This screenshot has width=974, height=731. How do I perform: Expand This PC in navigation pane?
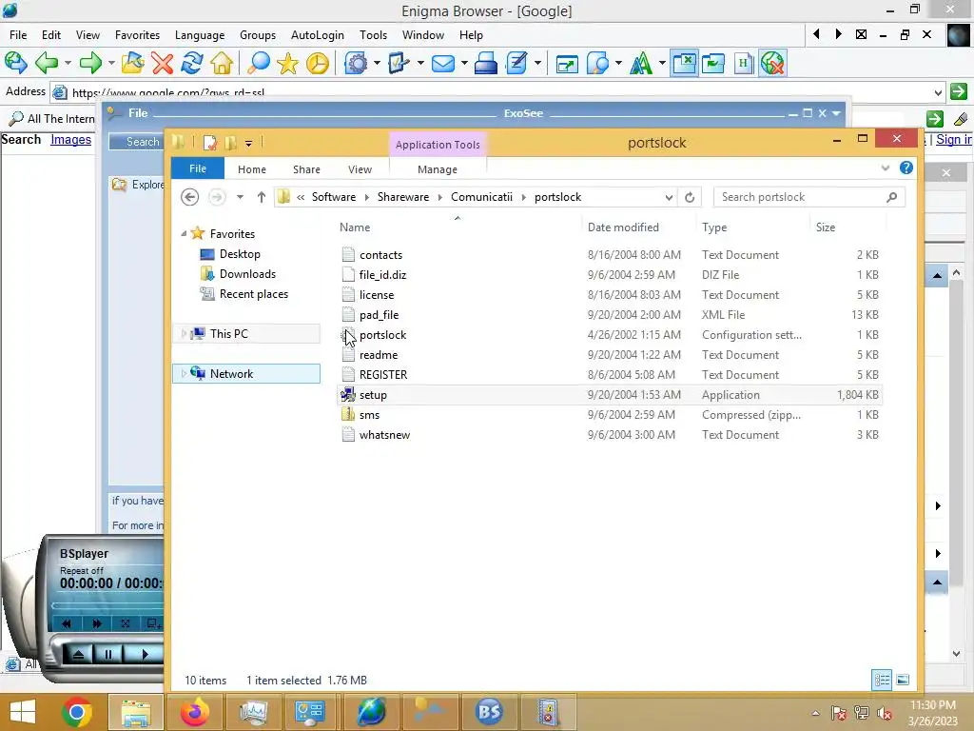tap(184, 334)
